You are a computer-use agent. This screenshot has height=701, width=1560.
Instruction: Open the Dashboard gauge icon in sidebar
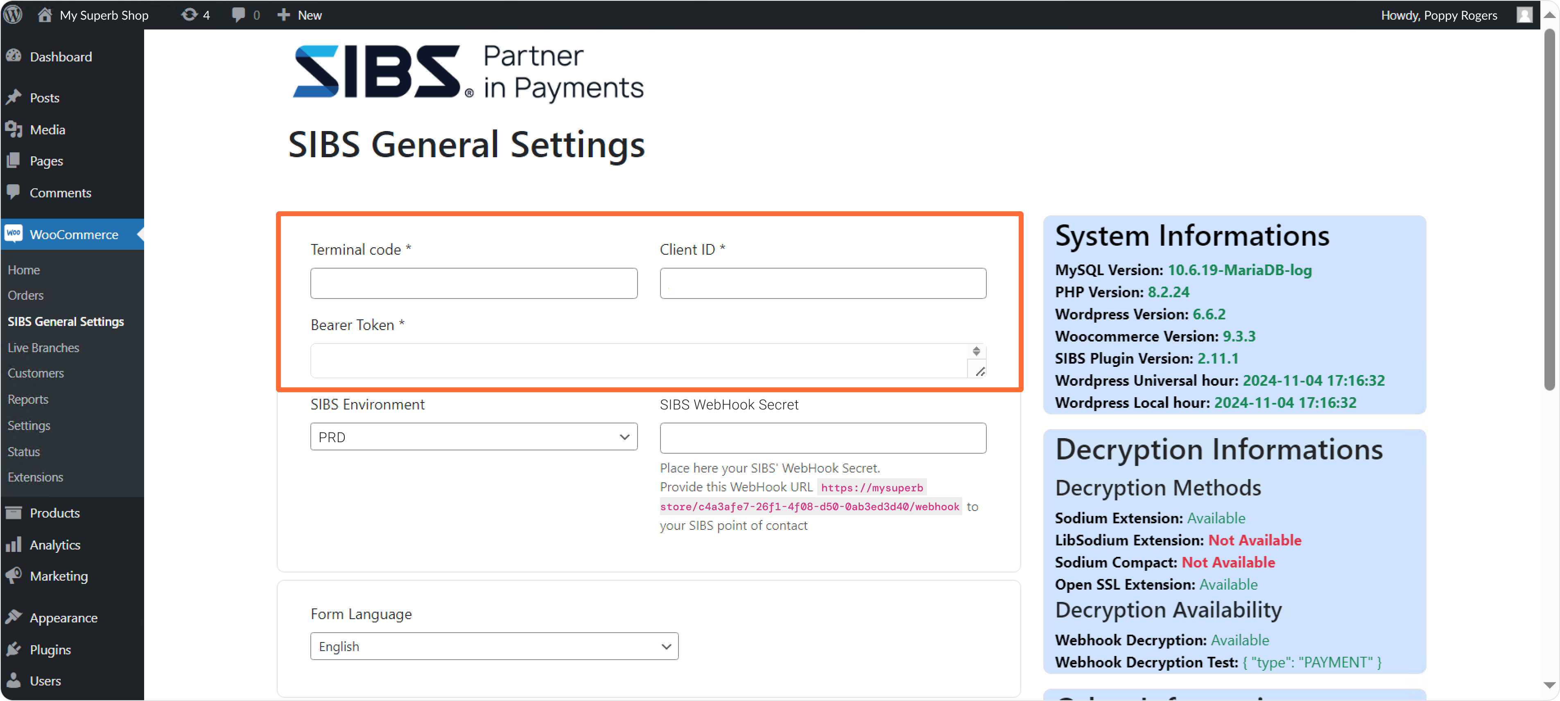(14, 56)
